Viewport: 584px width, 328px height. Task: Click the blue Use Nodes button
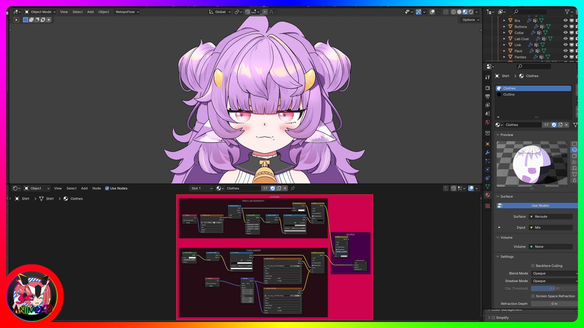coord(537,206)
